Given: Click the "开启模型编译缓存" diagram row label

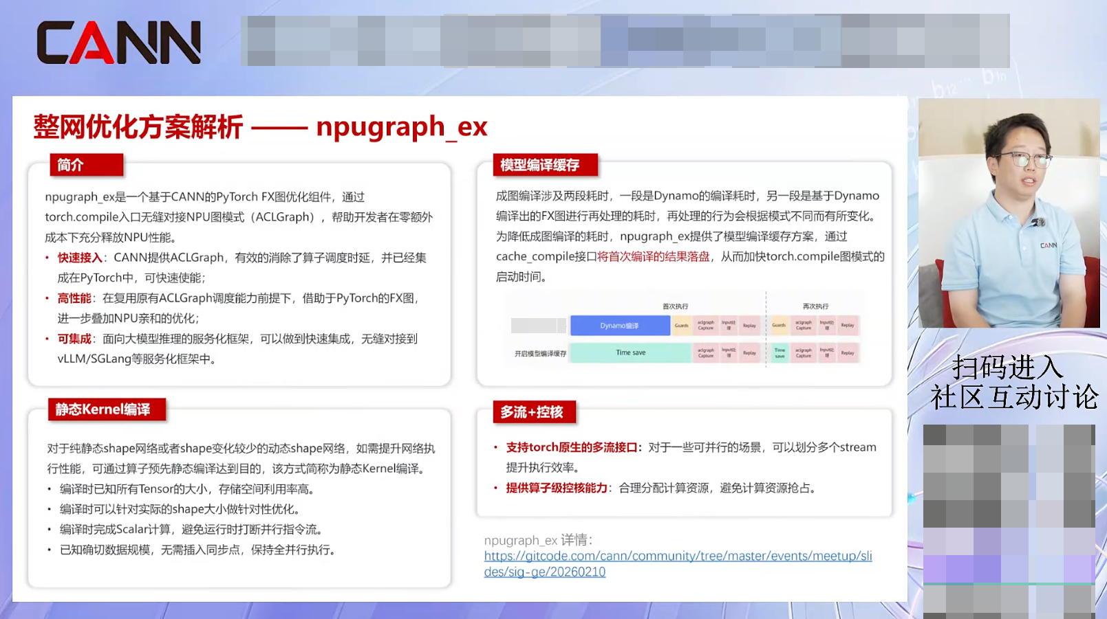Looking at the screenshot, I should coord(540,354).
